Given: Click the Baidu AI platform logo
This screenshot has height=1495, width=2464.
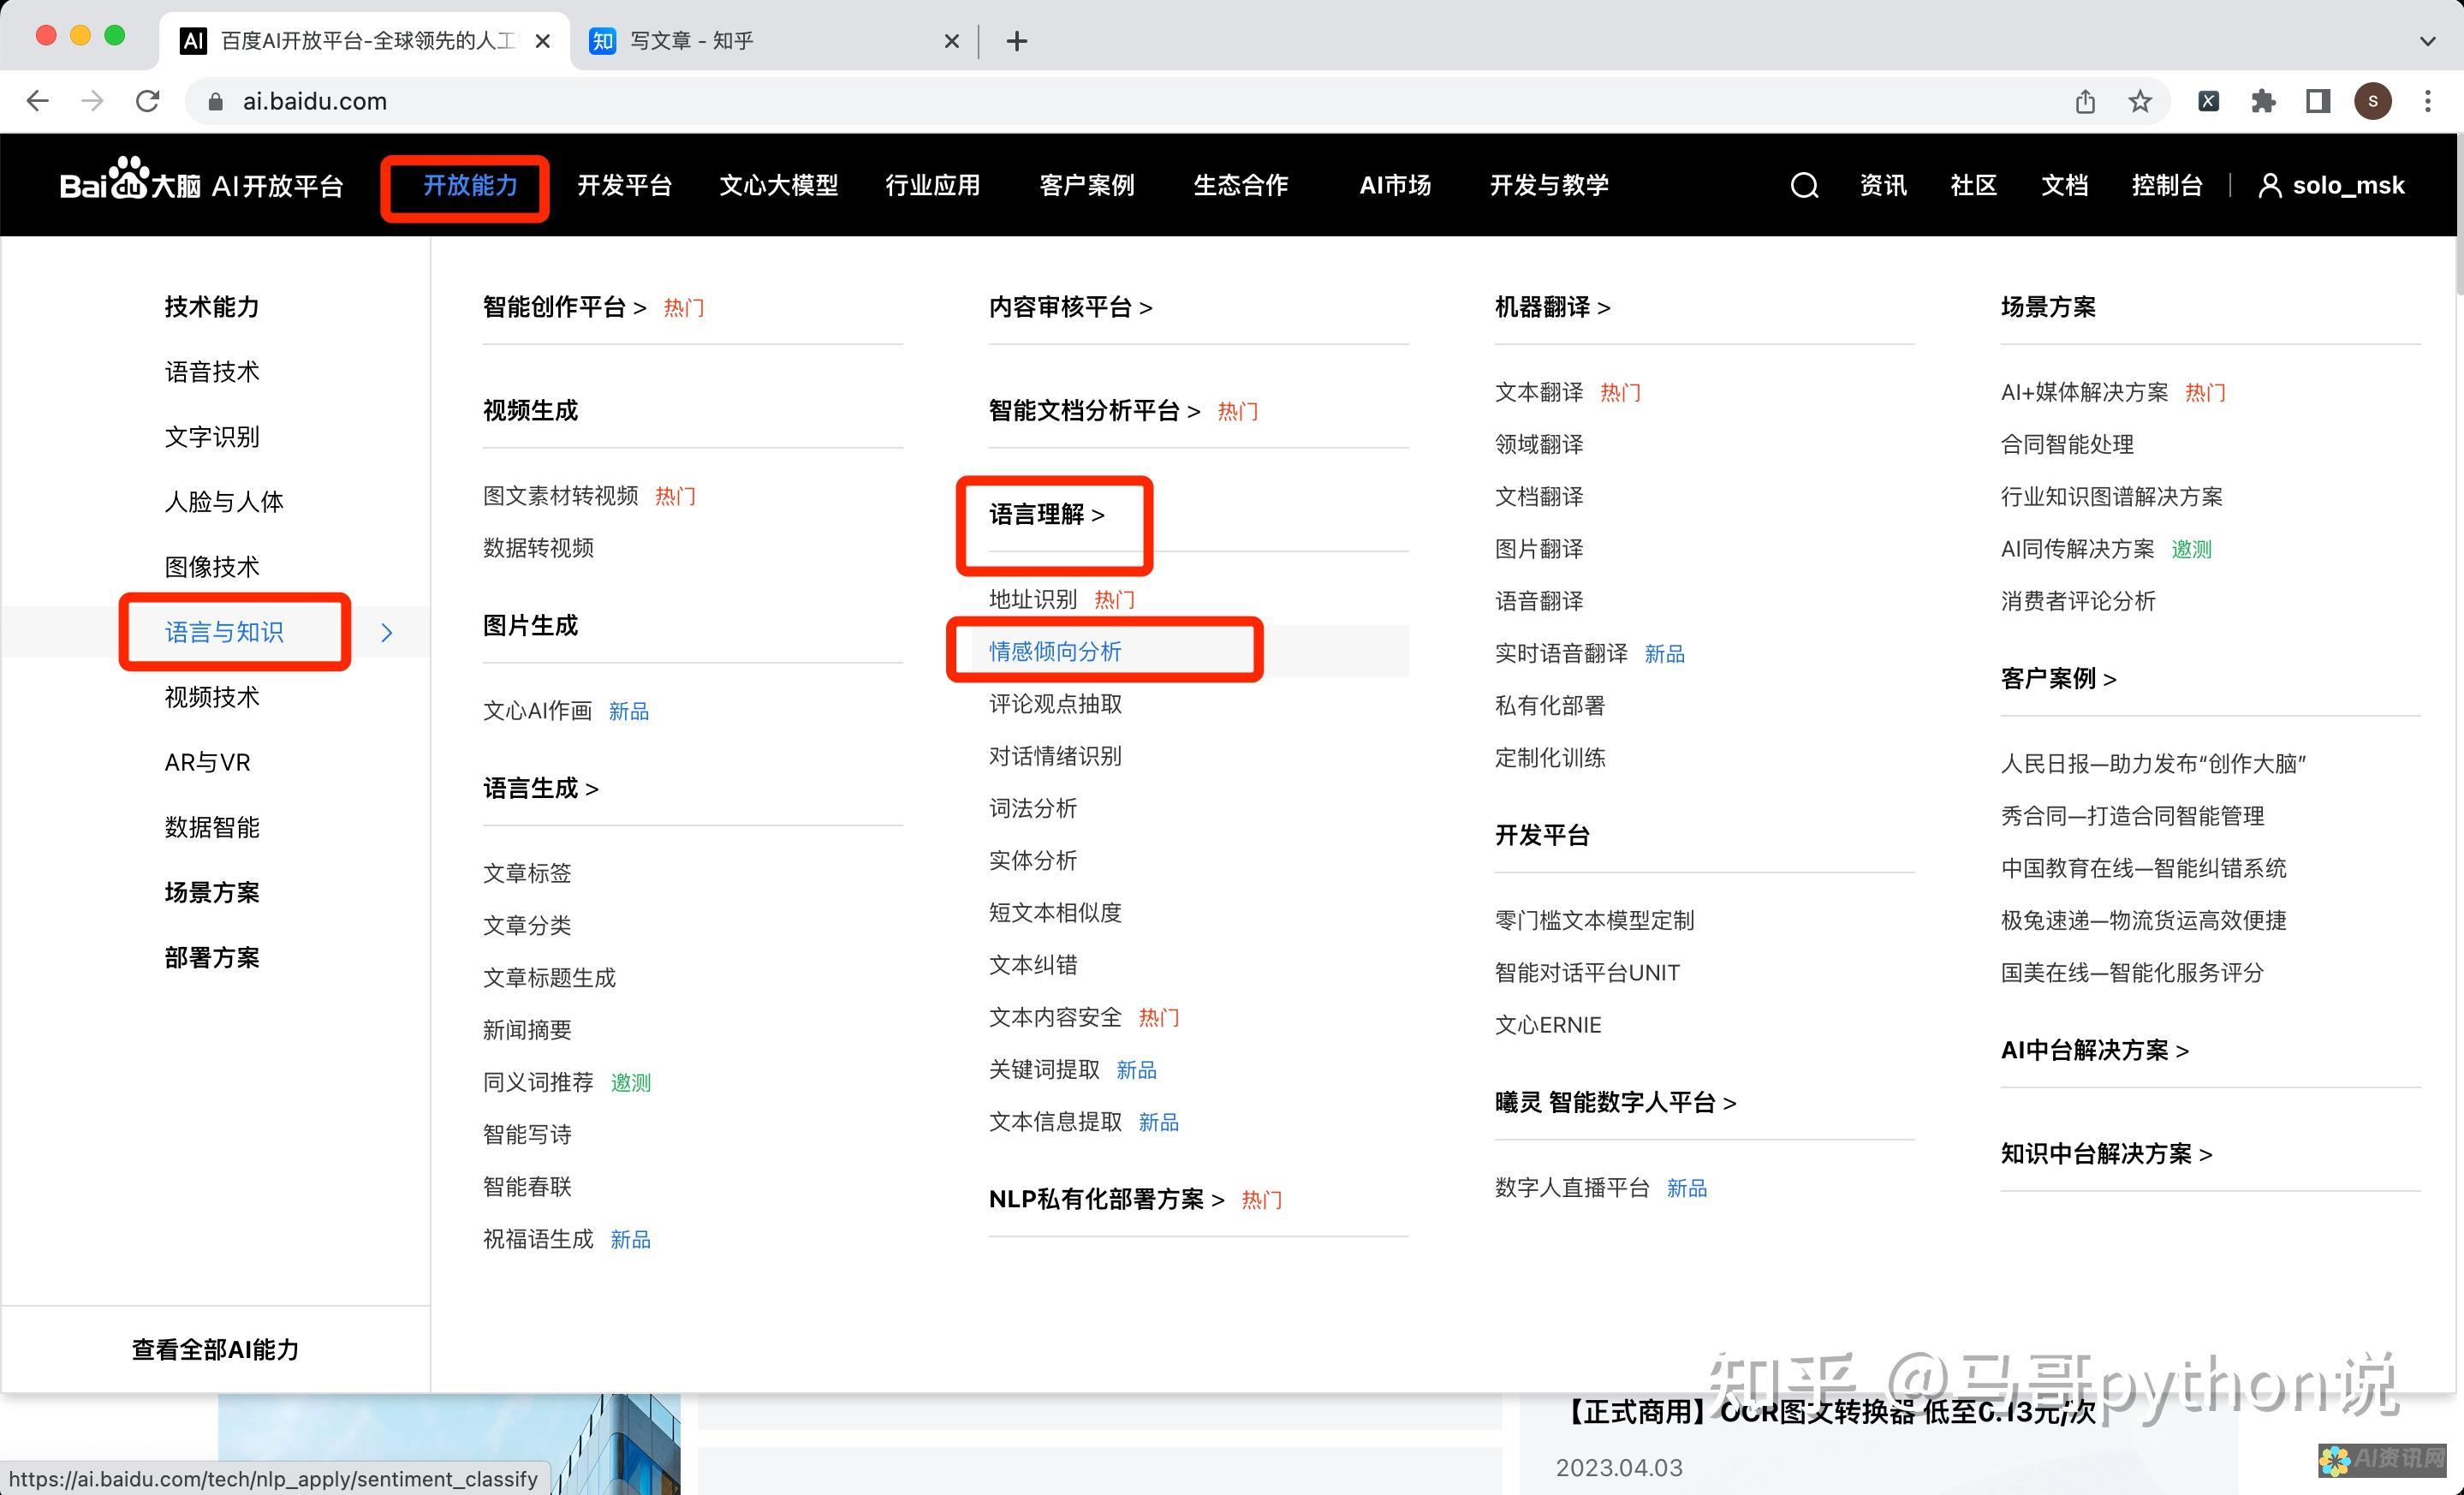Looking at the screenshot, I should click(201, 181).
